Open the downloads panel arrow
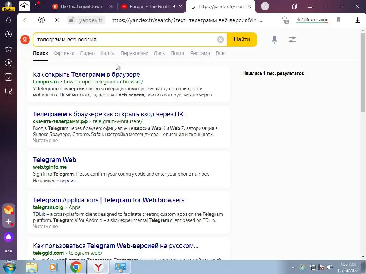This screenshot has height=274, width=366. (x=357, y=20)
